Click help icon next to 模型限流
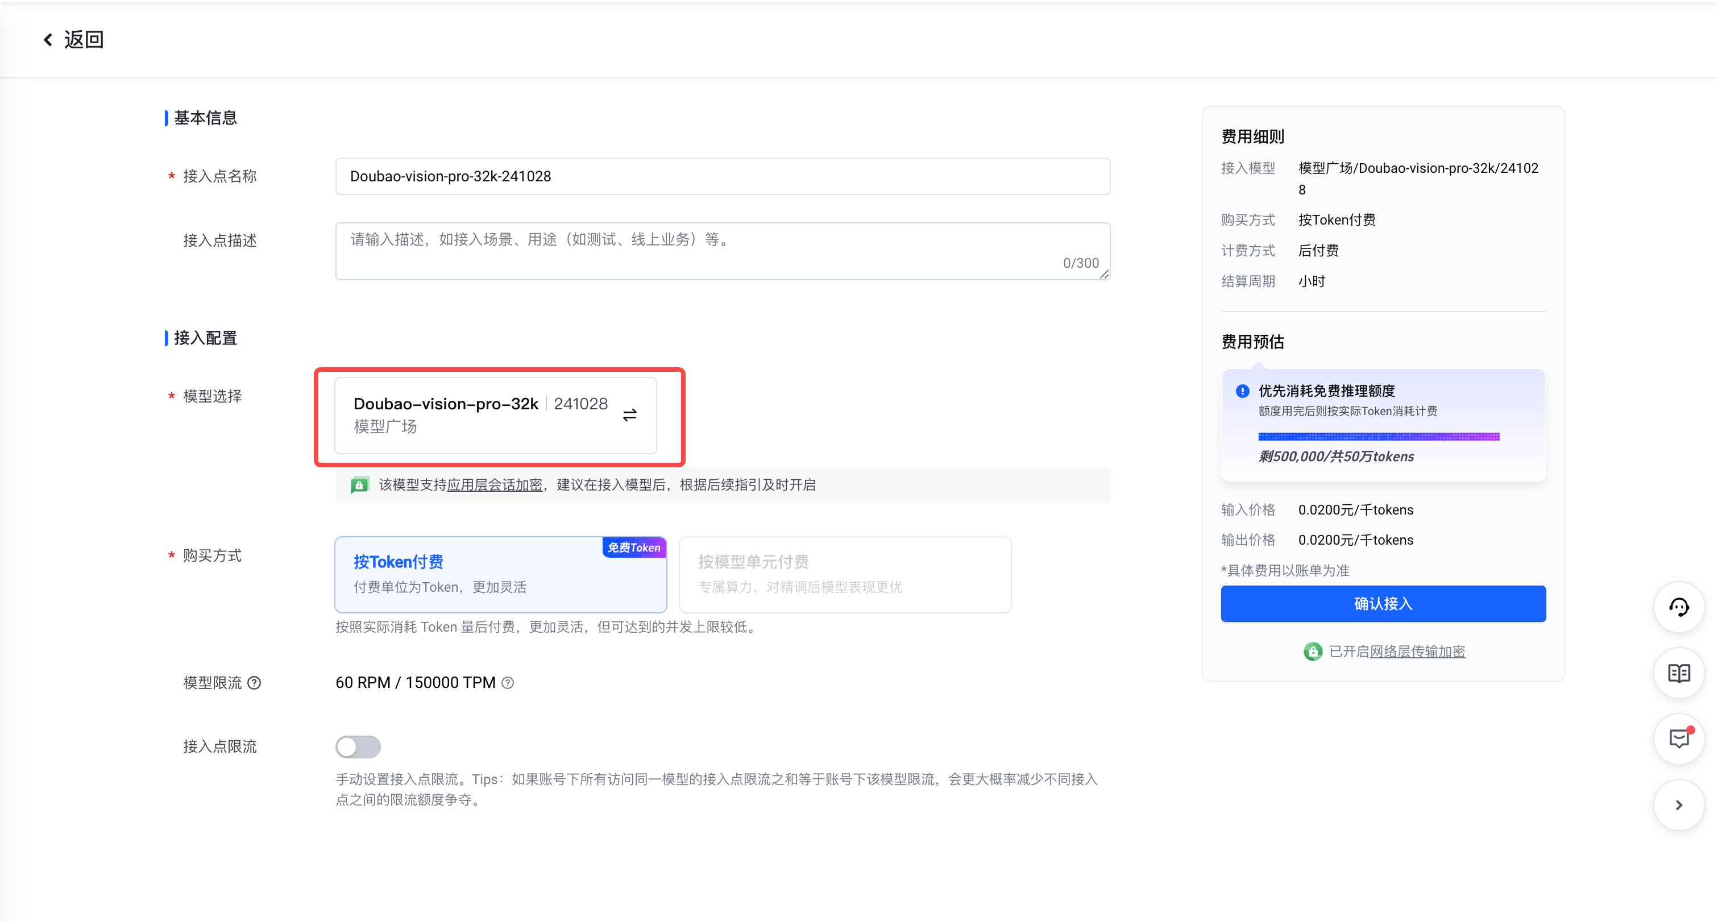Screen dimensions: 1718x921 254,683
